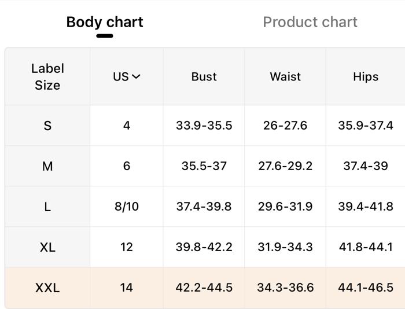
Task: Click the US size 14 cell
Action: click(127, 288)
